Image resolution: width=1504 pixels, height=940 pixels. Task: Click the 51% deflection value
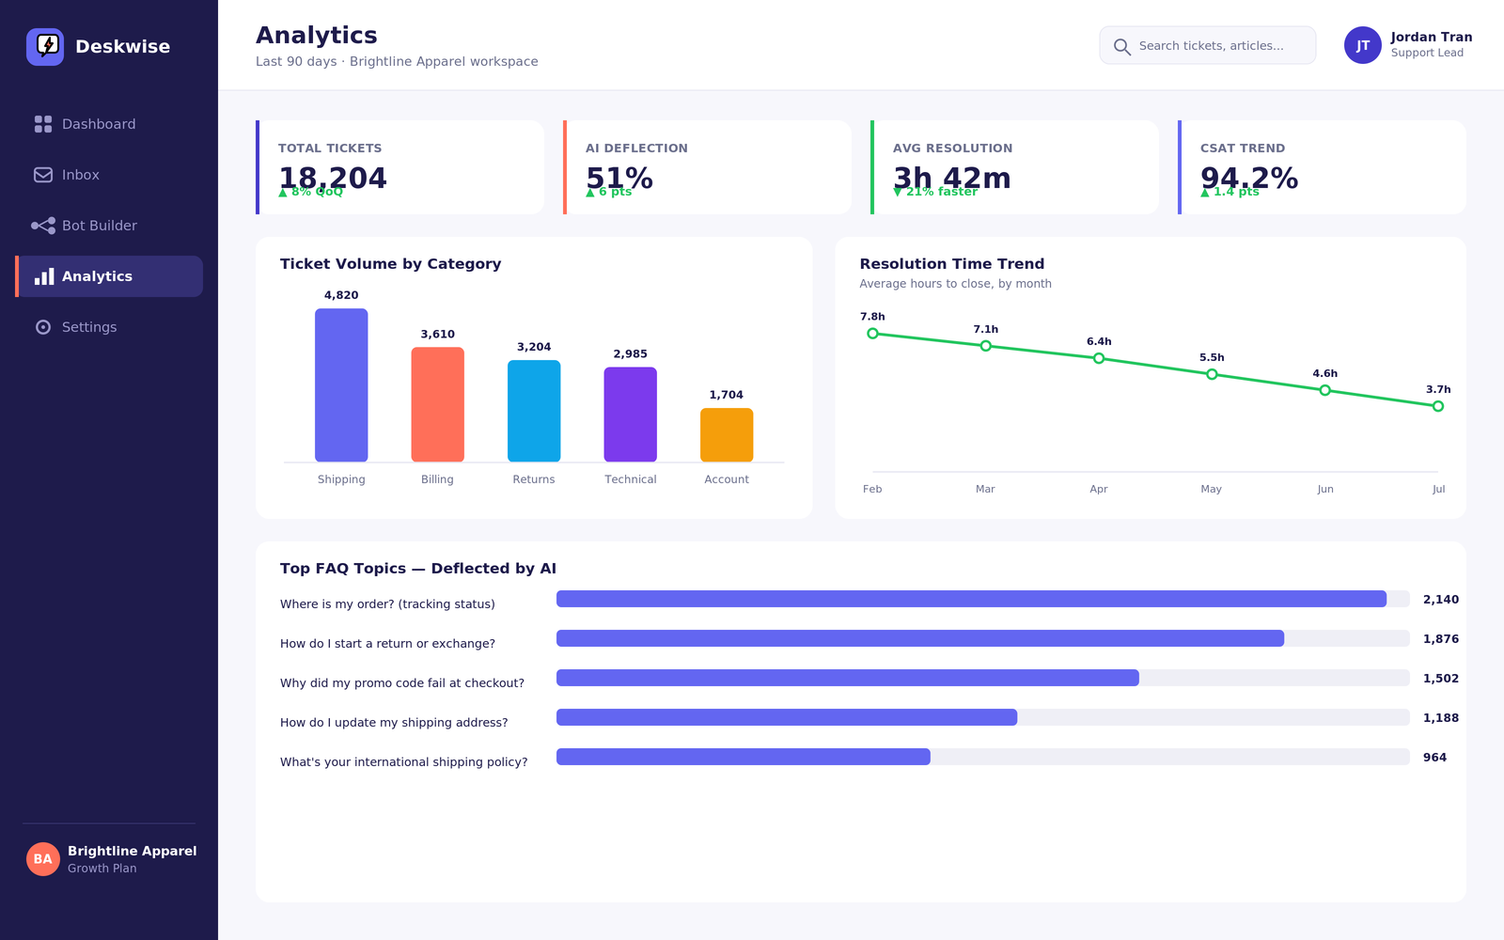point(619,178)
